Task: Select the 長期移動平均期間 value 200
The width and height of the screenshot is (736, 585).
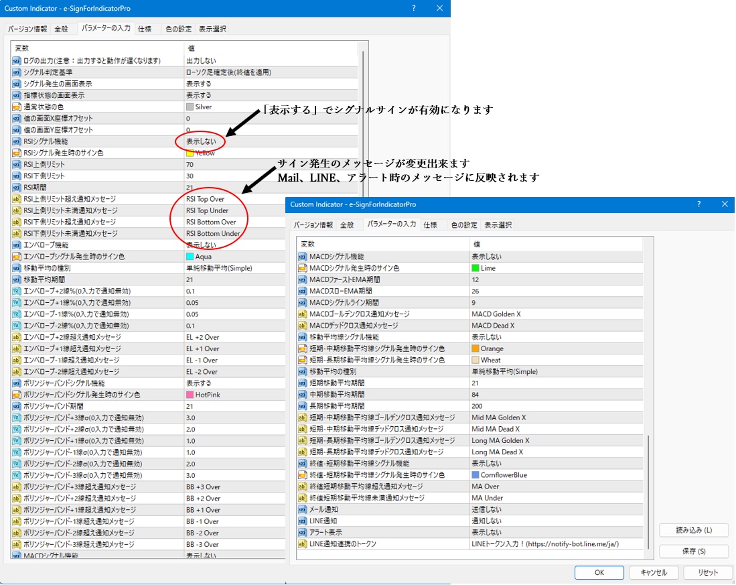Action: pos(477,406)
